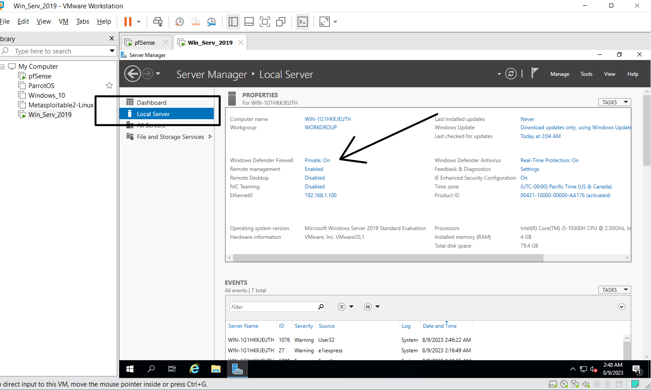The width and height of the screenshot is (651, 390).
Task: Click Server Manager forward arrow
Action: [147, 74]
